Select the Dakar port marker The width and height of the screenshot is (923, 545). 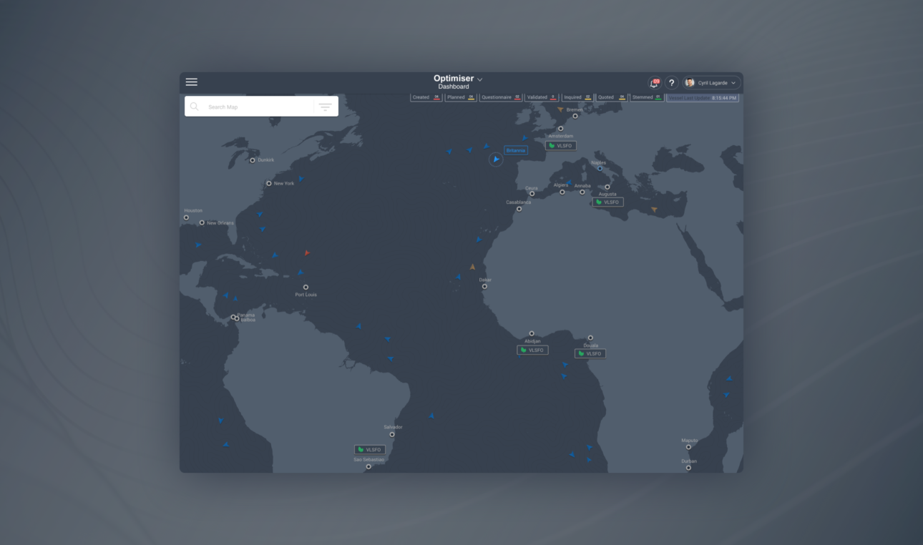[484, 286]
